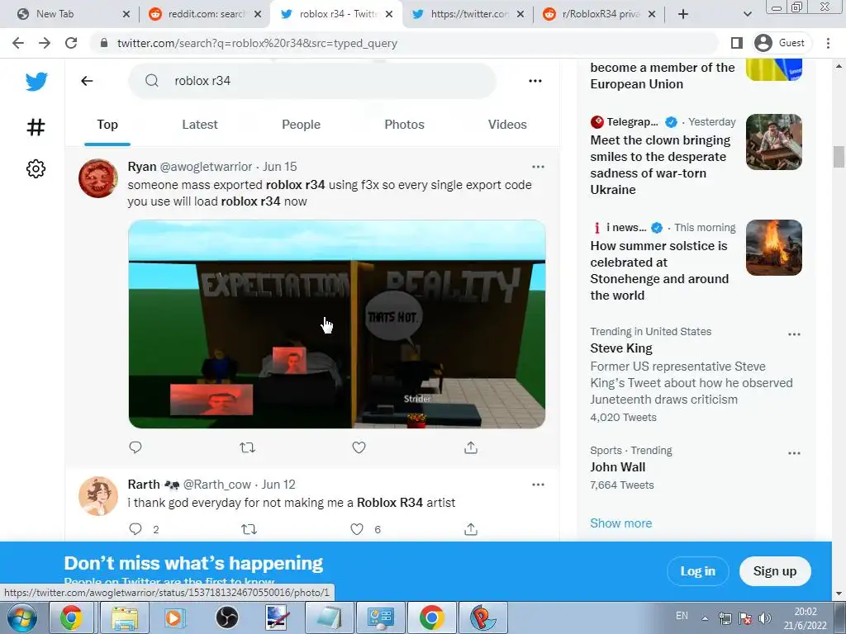846x634 pixels.
Task: Retweet Rarth's tweet
Action: 249,529
